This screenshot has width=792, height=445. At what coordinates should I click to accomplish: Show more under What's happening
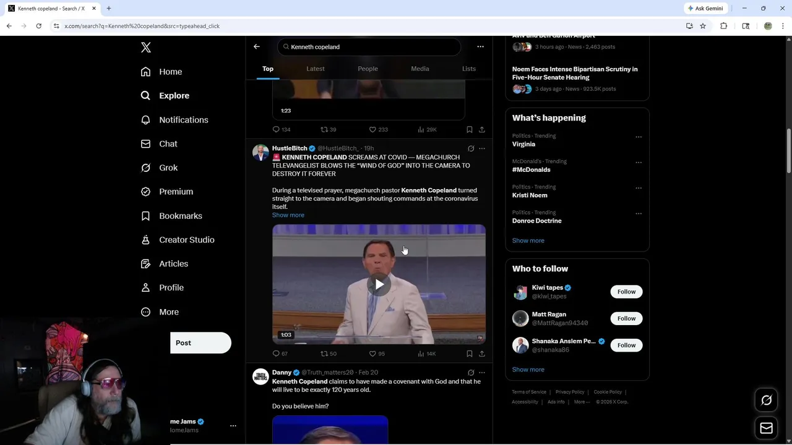528,240
